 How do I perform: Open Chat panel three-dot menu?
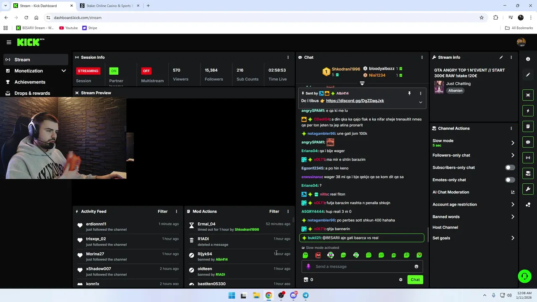422,57
